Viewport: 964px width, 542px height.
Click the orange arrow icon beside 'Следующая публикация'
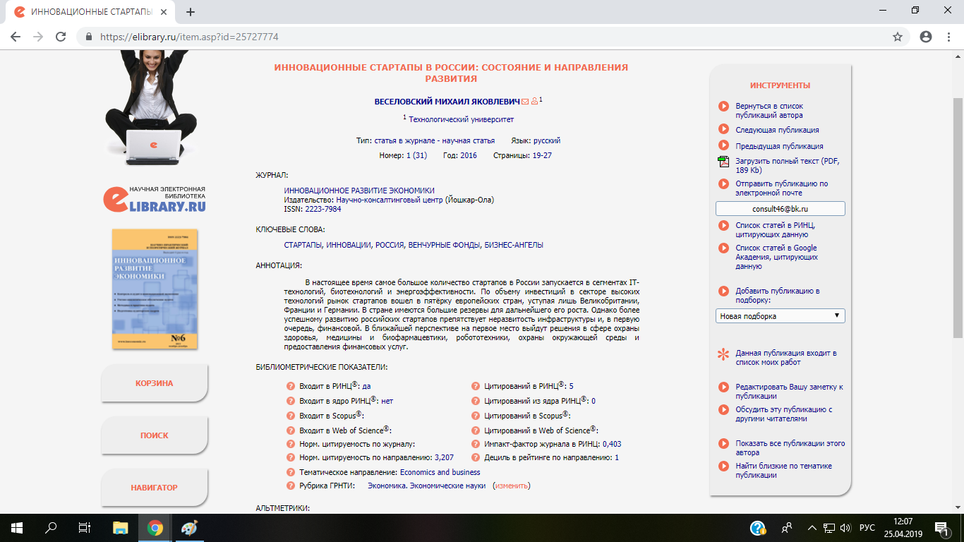pos(723,129)
